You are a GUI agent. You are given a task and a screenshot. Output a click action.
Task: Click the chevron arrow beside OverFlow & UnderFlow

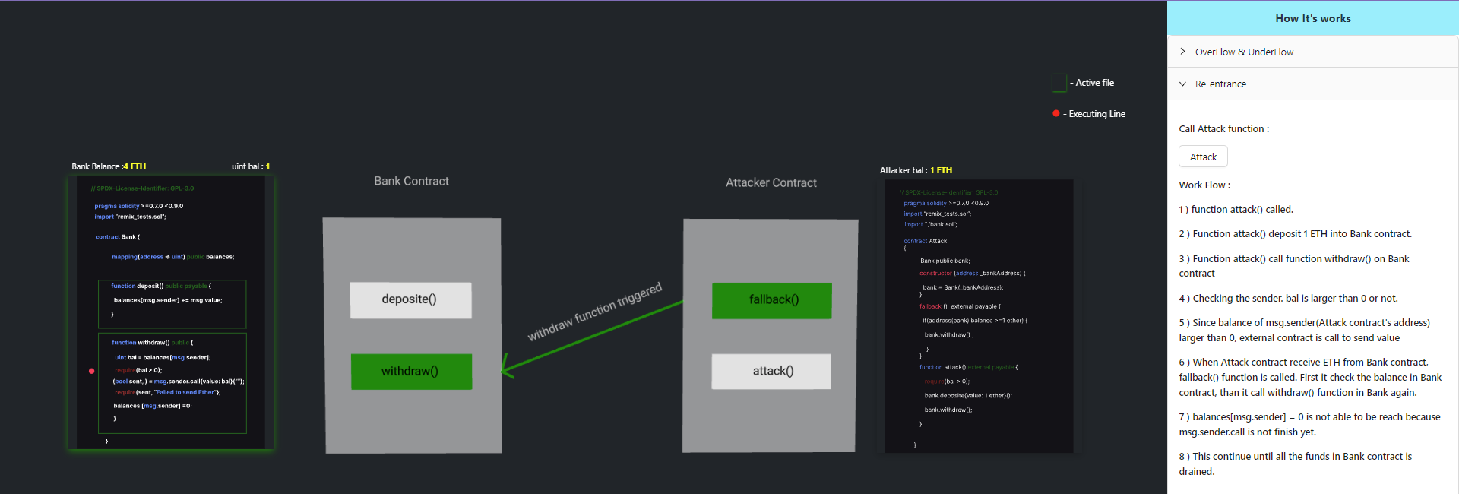pos(1182,52)
